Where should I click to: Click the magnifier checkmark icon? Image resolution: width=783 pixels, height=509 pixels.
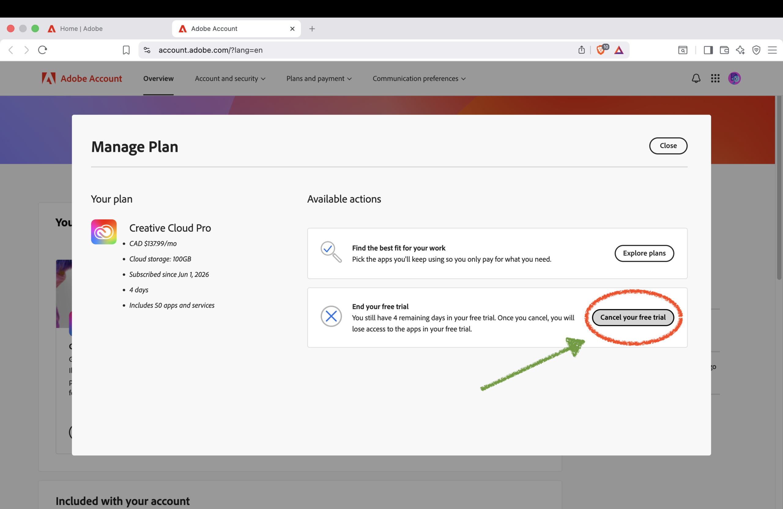point(331,252)
